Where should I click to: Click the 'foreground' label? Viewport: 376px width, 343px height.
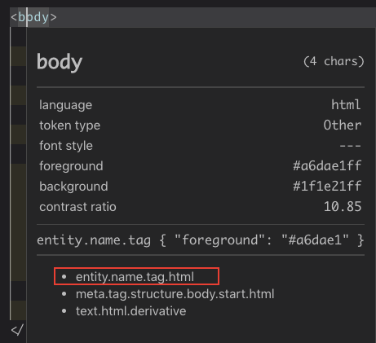pos(71,166)
